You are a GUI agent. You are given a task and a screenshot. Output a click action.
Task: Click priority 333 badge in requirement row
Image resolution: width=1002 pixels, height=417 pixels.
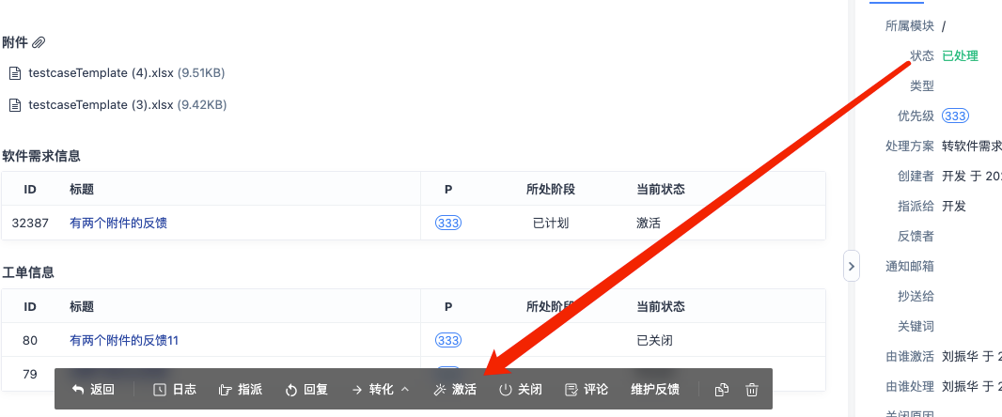(448, 224)
